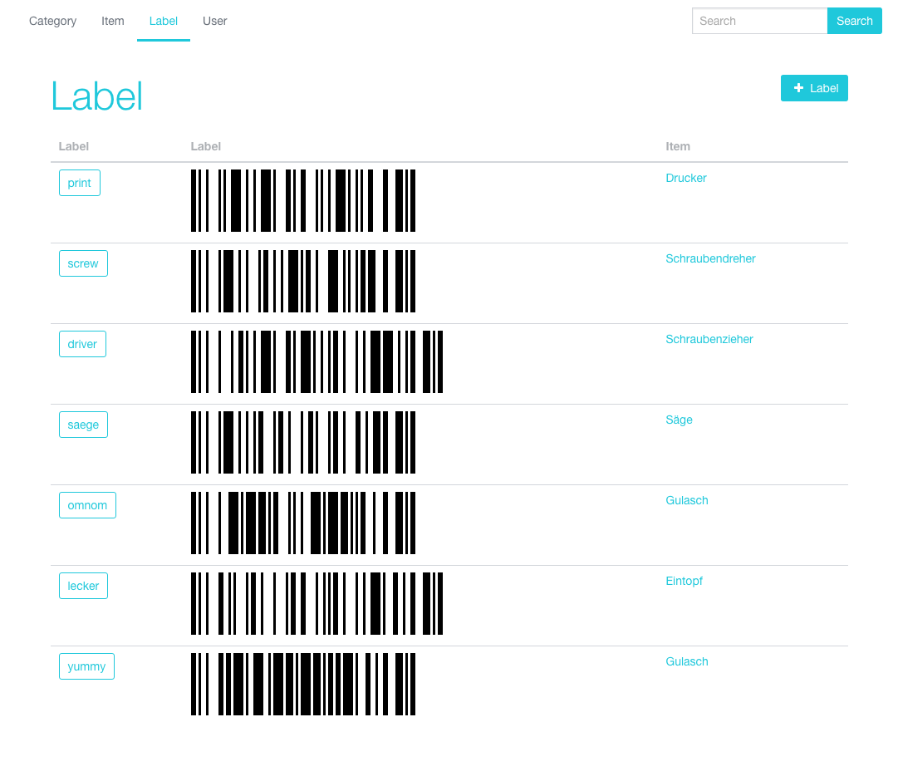Viewport: 898px width, 776px height.
Task: Follow the Schraubenzieher item link
Action: point(709,340)
